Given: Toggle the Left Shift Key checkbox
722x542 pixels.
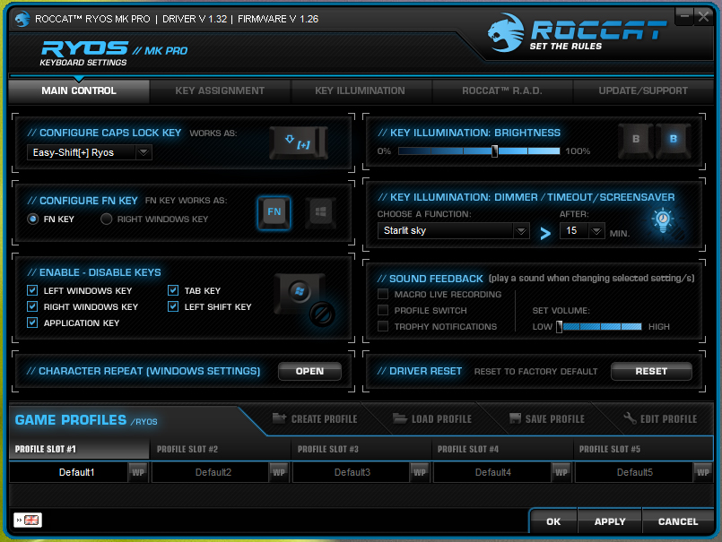Looking at the screenshot, I should [173, 306].
